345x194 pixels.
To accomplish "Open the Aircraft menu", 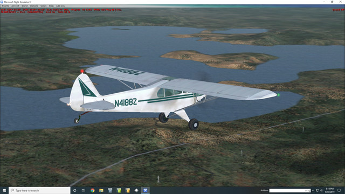I will (15, 6).
